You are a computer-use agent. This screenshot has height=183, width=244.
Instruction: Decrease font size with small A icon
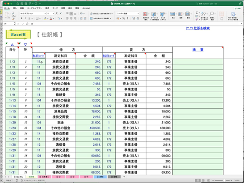61,14
